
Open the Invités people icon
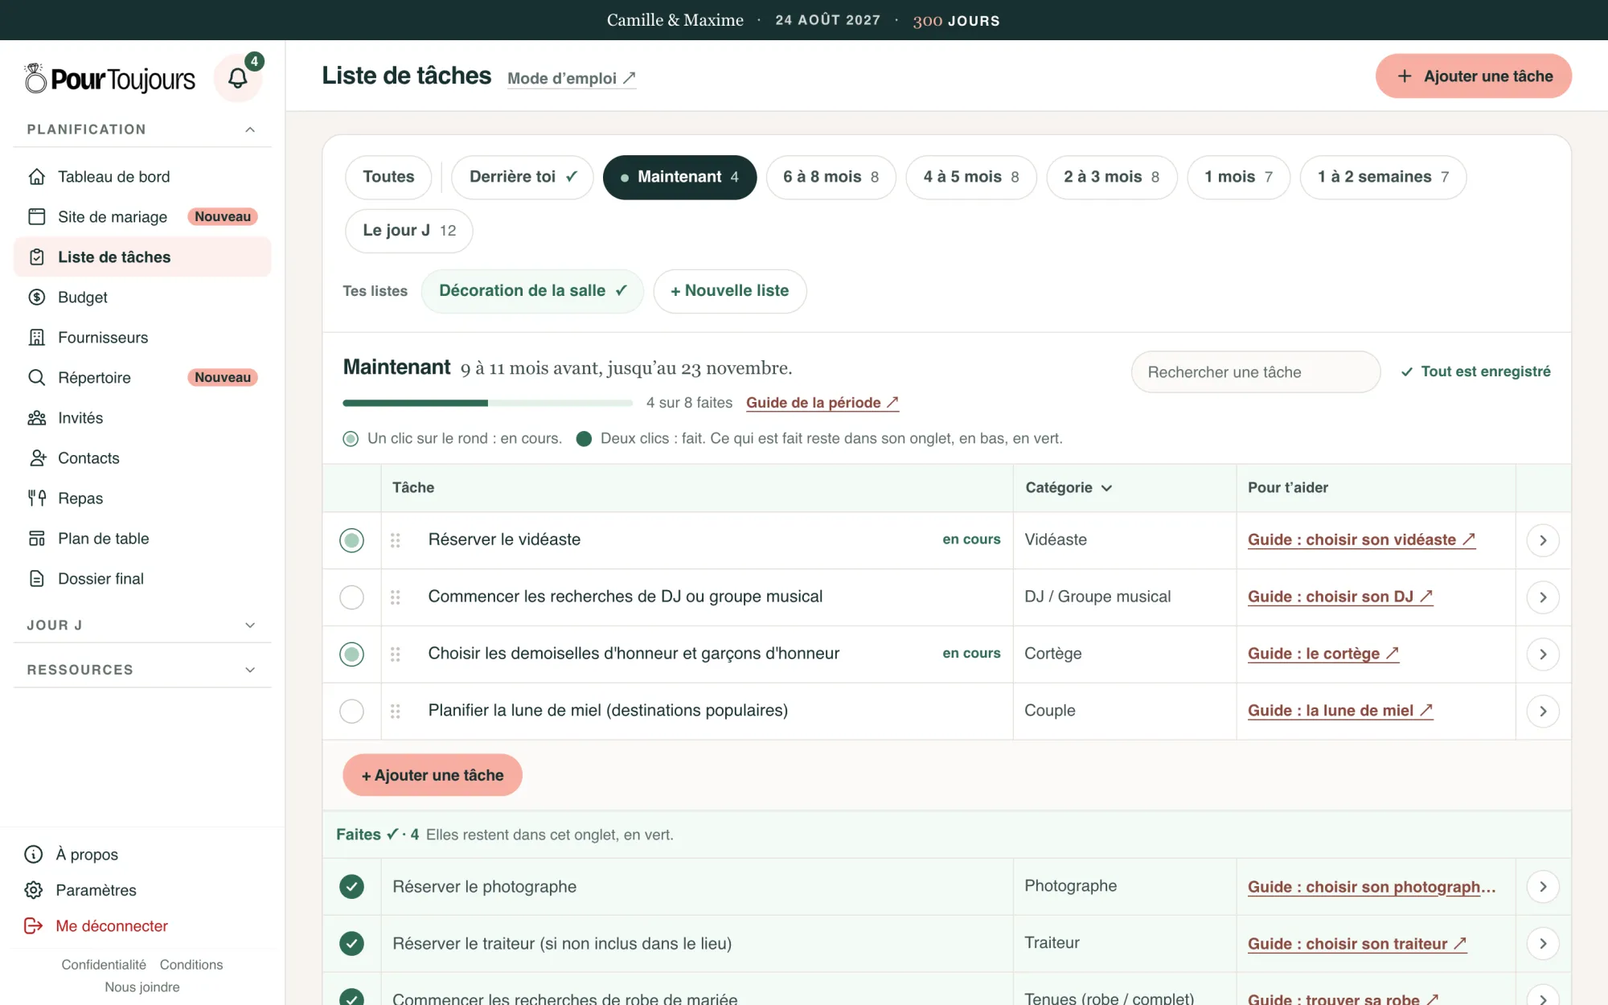coord(37,418)
